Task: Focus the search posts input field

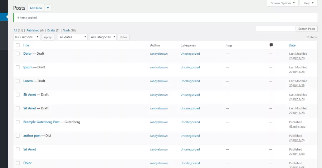Action: [275, 29]
